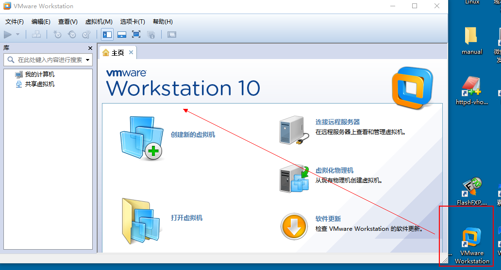Open the 文件(F) menu
The image size is (501, 270).
click(15, 22)
